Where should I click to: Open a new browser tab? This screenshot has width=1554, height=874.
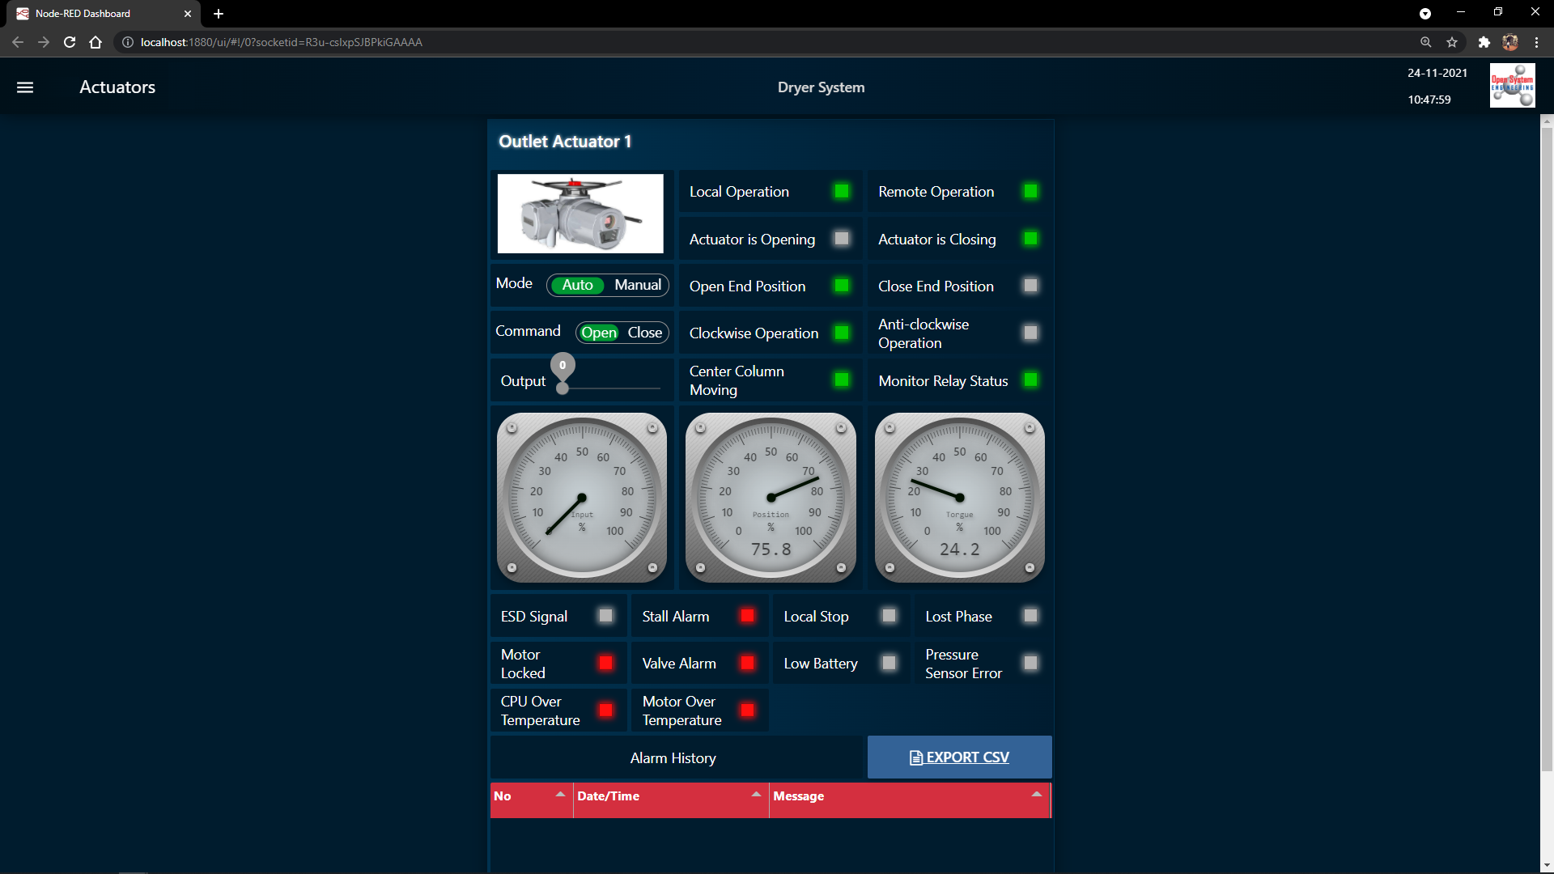coord(219,14)
